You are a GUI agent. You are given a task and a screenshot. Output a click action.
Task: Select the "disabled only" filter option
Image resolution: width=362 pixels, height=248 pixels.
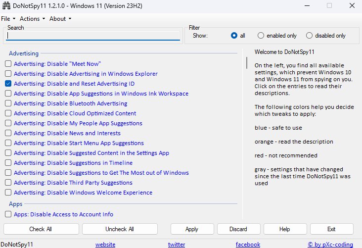coord(310,36)
